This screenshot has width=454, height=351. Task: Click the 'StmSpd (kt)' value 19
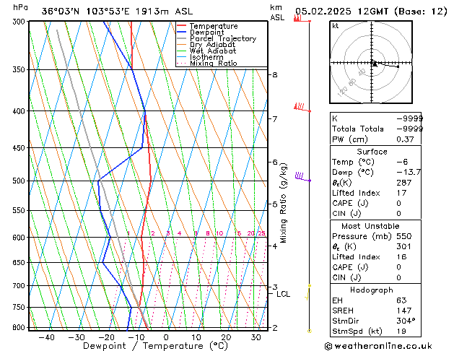coord(401,331)
